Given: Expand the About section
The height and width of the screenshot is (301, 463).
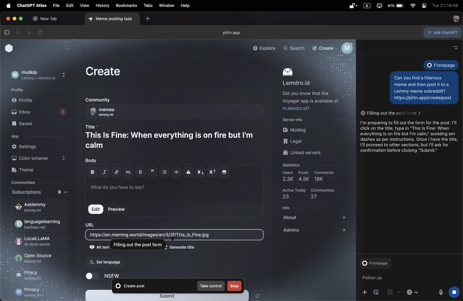Looking at the screenshot, I should coord(344,218).
